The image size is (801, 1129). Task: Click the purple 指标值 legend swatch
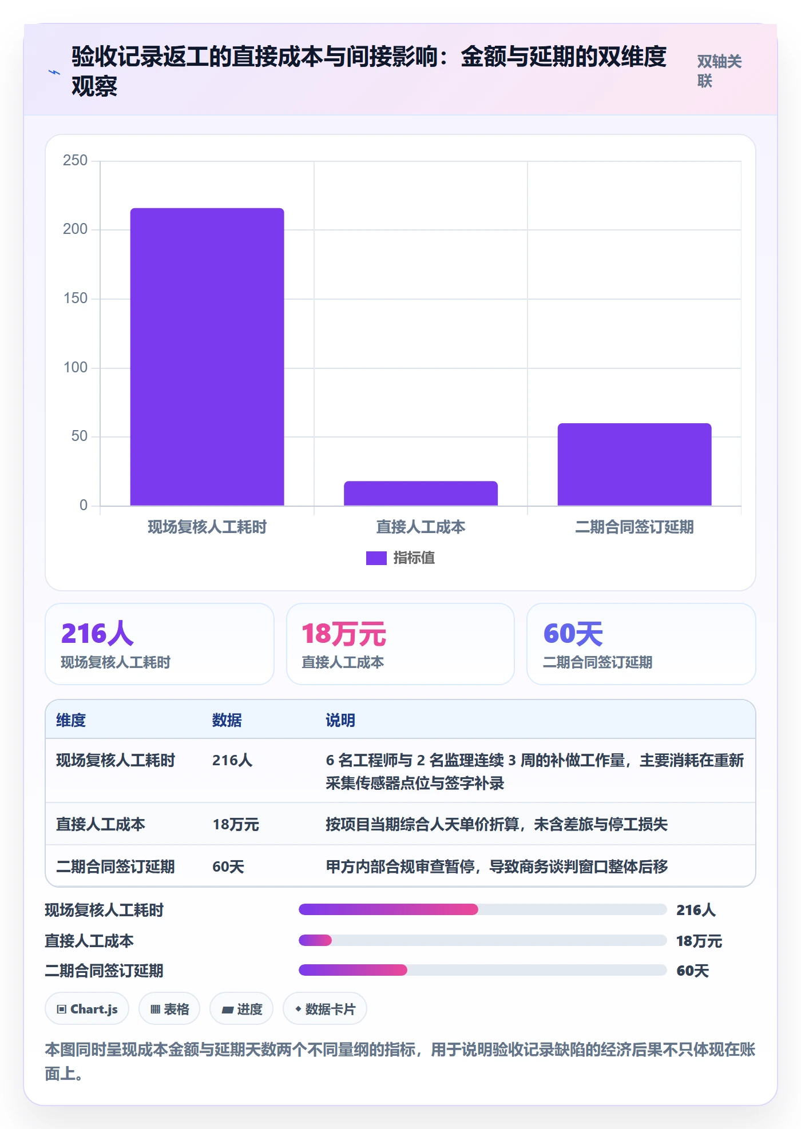click(x=376, y=558)
